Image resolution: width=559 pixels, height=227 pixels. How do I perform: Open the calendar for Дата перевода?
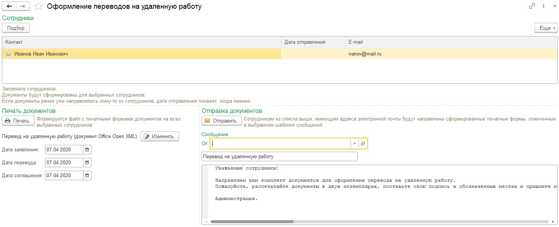click(x=87, y=162)
